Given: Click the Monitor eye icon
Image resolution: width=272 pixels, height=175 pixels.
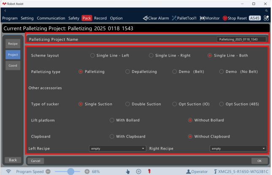Looking at the screenshot, I should click(x=202, y=18).
